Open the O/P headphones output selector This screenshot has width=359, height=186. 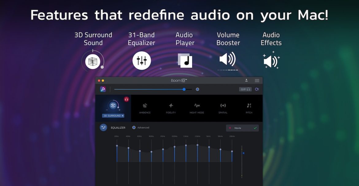(245, 89)
